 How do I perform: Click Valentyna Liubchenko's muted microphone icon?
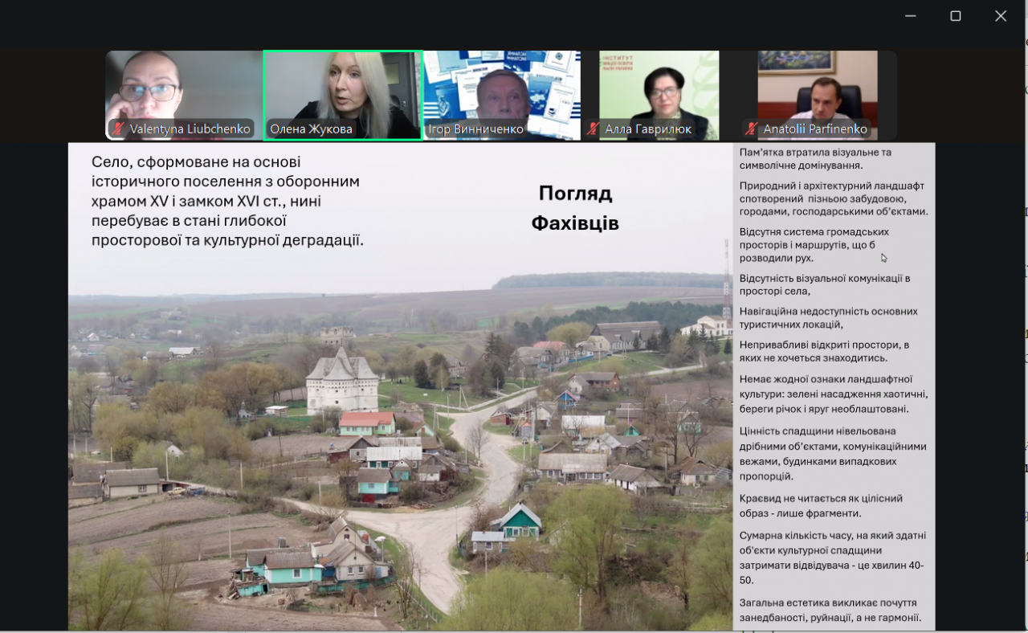point(119,129)
